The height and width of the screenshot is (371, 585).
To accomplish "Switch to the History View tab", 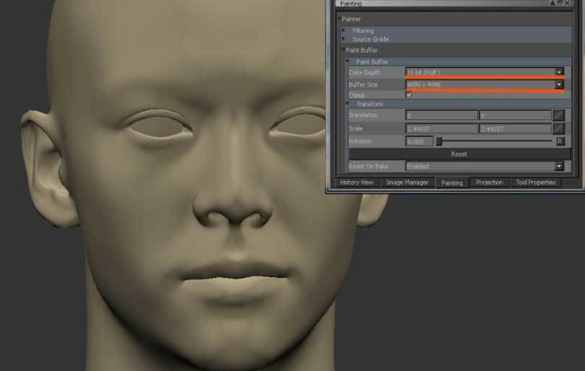I will (357, 183).
